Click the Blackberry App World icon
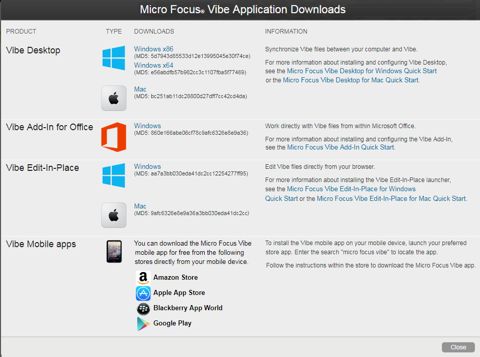 click(143, 308)
